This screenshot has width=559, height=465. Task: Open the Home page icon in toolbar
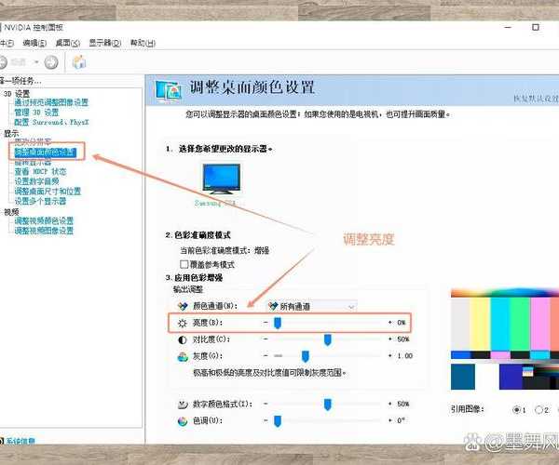click(x=79, y=62)
